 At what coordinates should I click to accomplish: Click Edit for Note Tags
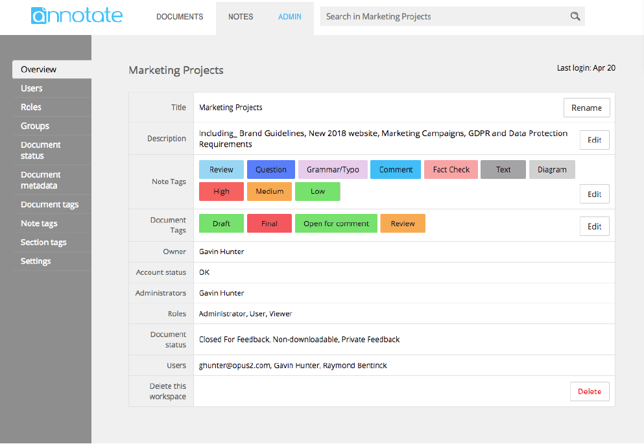594,194
